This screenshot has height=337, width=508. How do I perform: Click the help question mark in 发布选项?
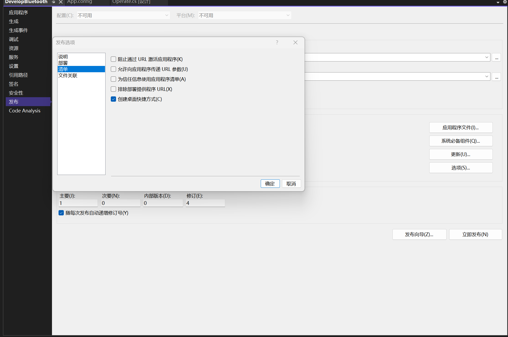coord(277,42)
